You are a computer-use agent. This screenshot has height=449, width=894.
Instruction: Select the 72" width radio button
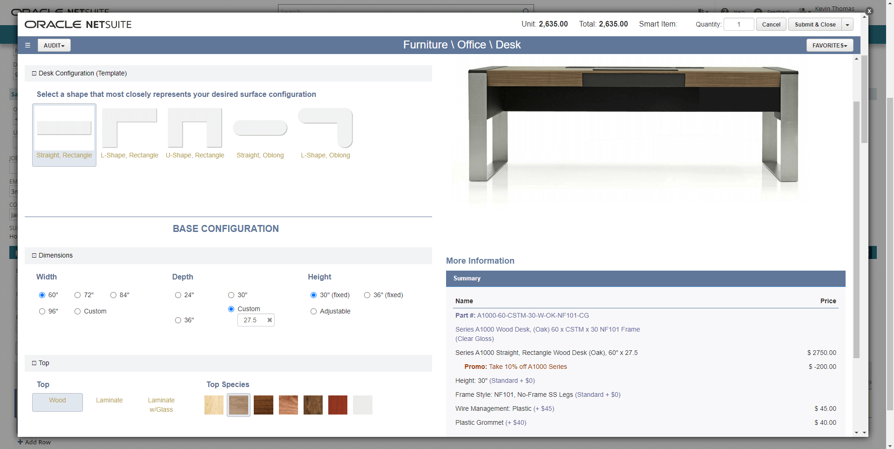click(x=78, y=295)
